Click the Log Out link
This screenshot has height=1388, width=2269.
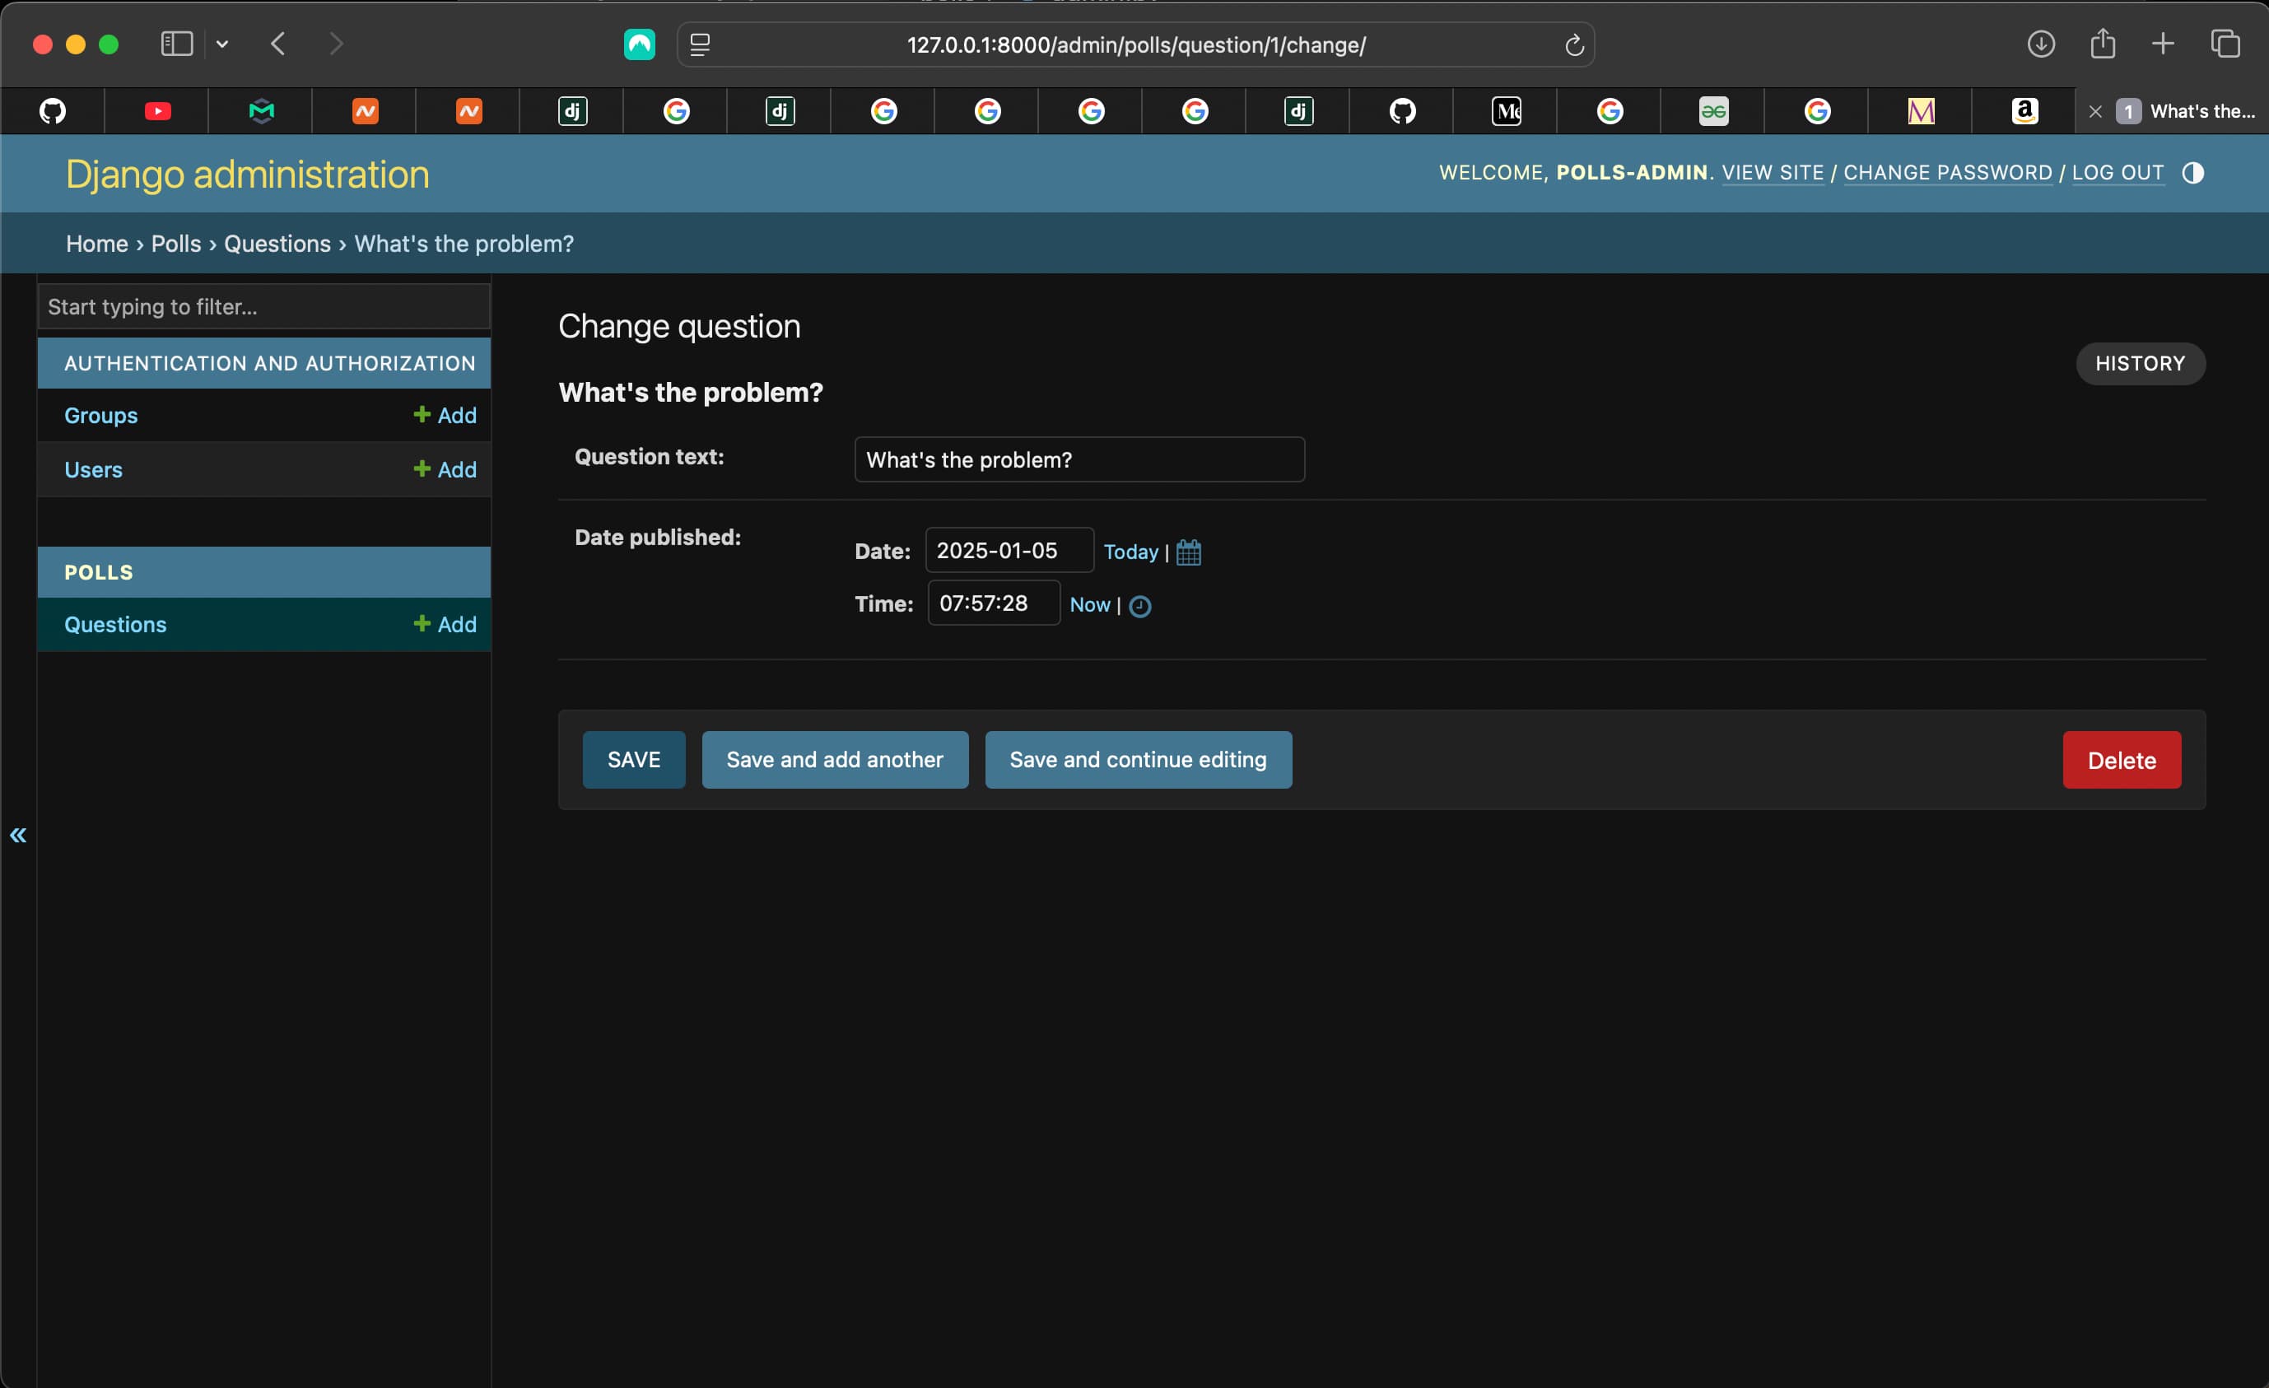2117,172
